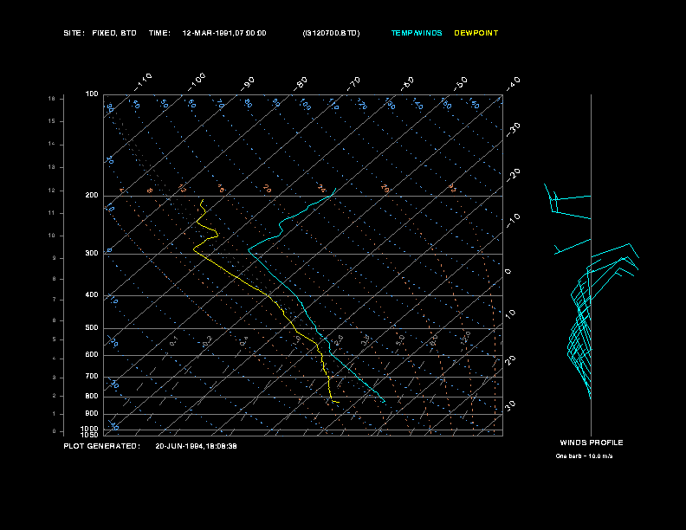Click the SITE: header label
The image size is (686, 530).
coord(74,33)
